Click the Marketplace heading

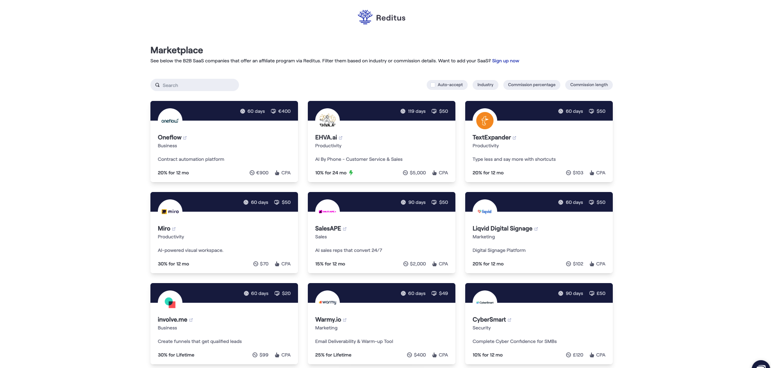click(177, 50)
